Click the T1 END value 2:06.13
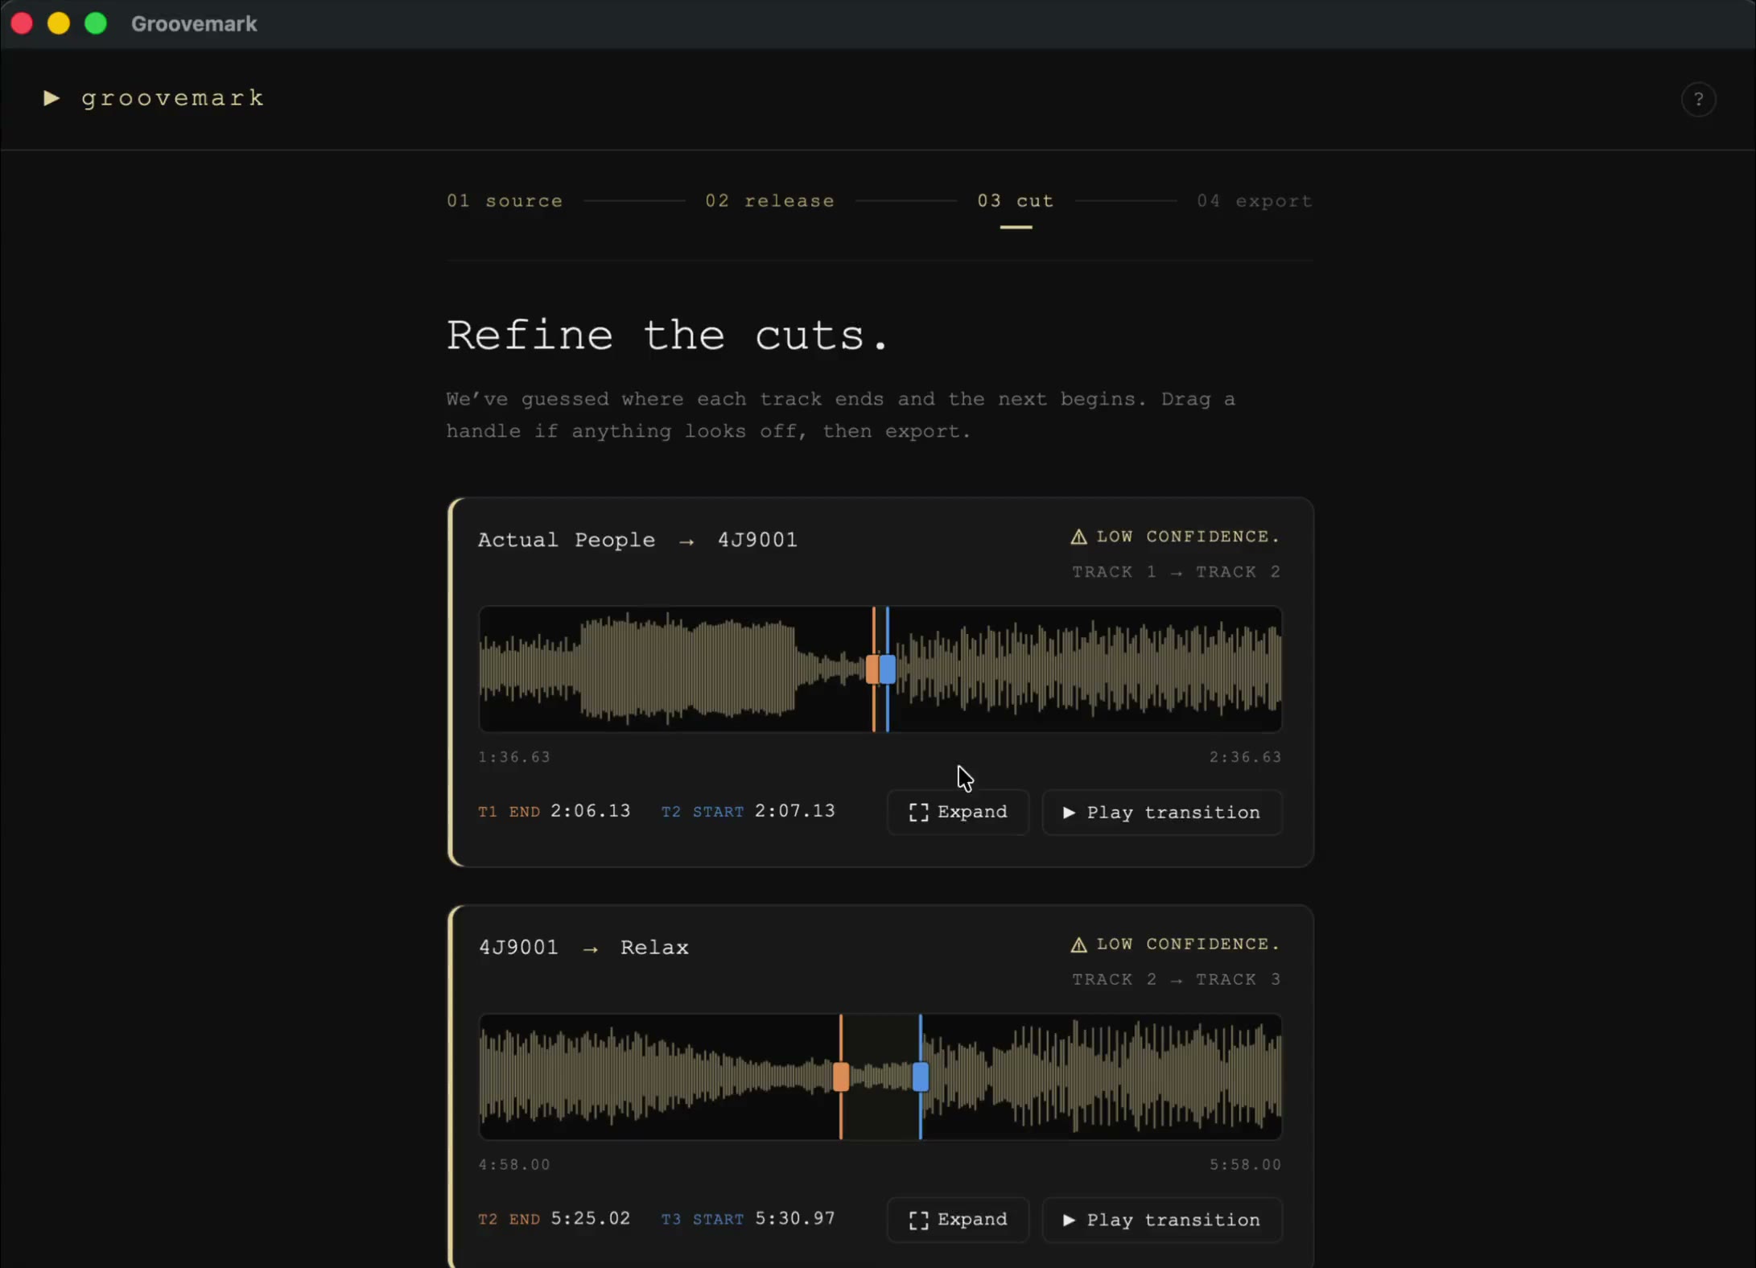 coord(591,811)
